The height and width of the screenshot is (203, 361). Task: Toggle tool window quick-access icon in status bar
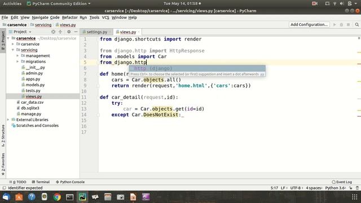pyautogui.click(x=4, y=188)
